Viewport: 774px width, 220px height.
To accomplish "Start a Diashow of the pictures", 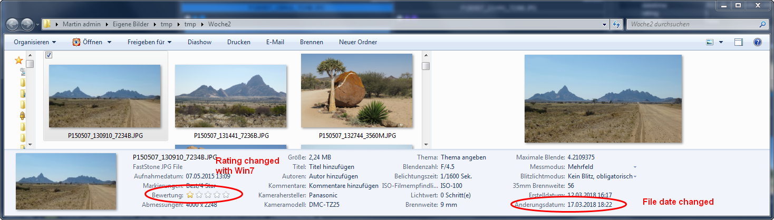I will pos(199,42).
